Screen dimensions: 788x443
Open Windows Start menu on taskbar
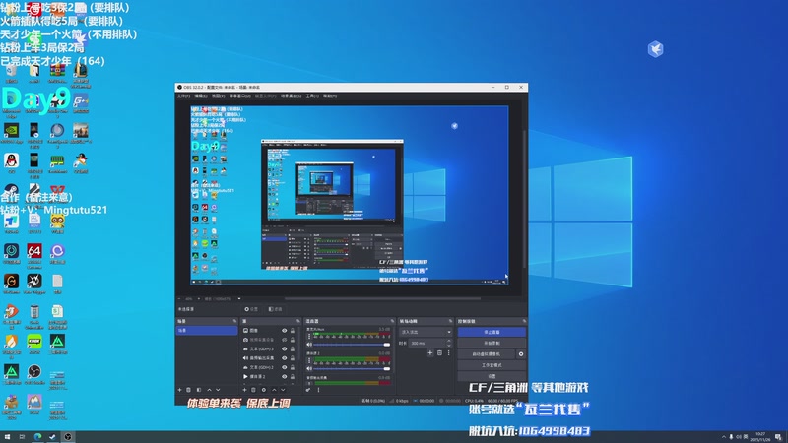tap(7, 436)
